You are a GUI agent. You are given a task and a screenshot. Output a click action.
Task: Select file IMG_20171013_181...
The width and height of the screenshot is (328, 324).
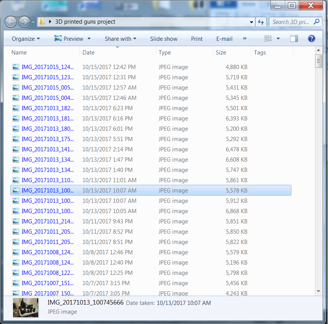151,118
